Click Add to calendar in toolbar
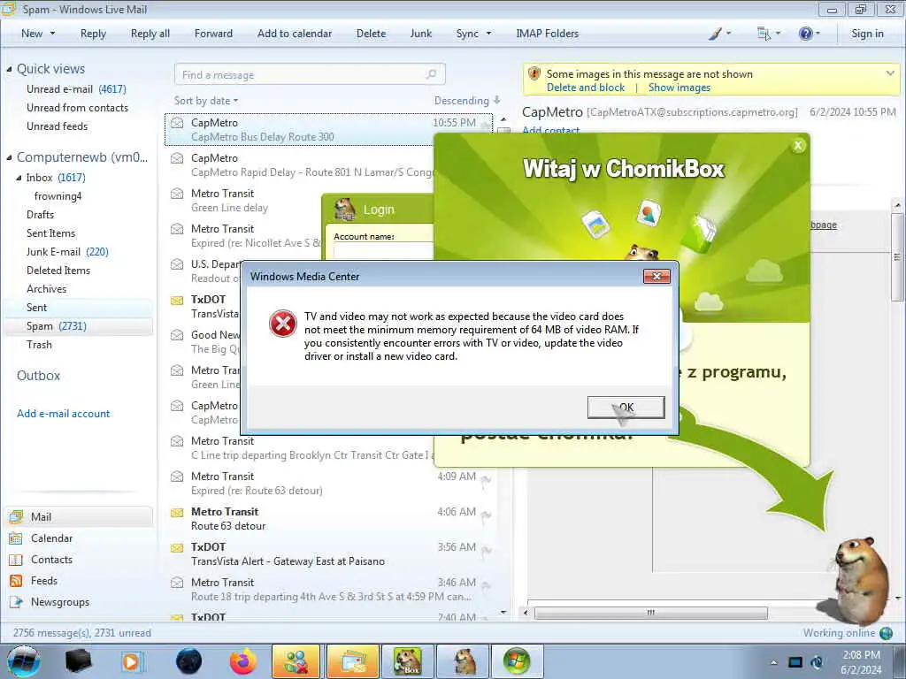The width and height of the screenshot is (906, 679). coord(295,34)
